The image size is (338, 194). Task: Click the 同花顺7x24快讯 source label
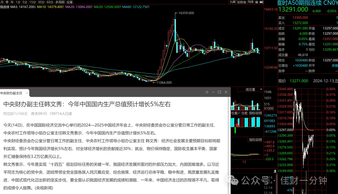coord(15,114)
